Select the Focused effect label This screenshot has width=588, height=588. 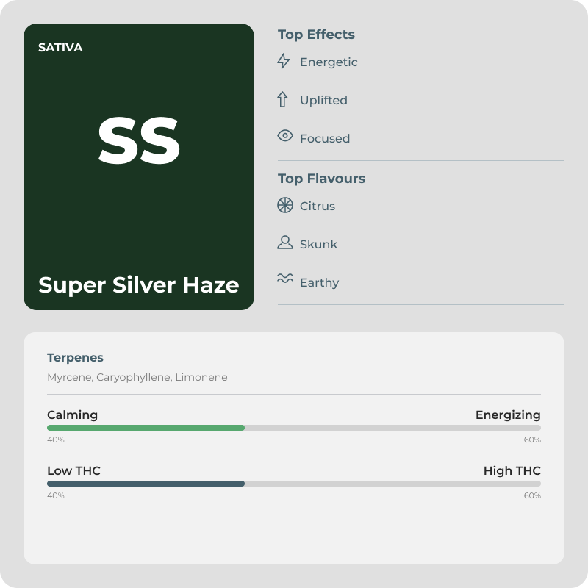[x=325, y=138]
